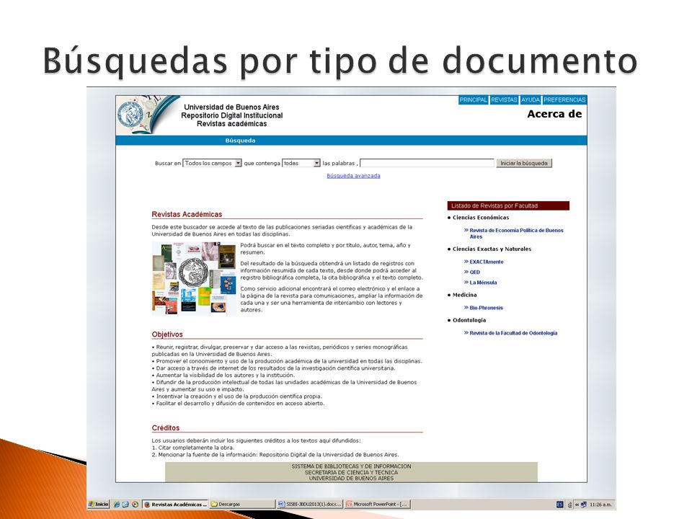Open the AYUDA tab

pyautogui.click(x=531, y=99)
